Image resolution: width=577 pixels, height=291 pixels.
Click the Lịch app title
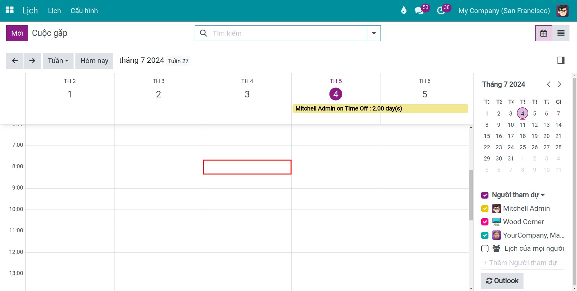point(30,10)
